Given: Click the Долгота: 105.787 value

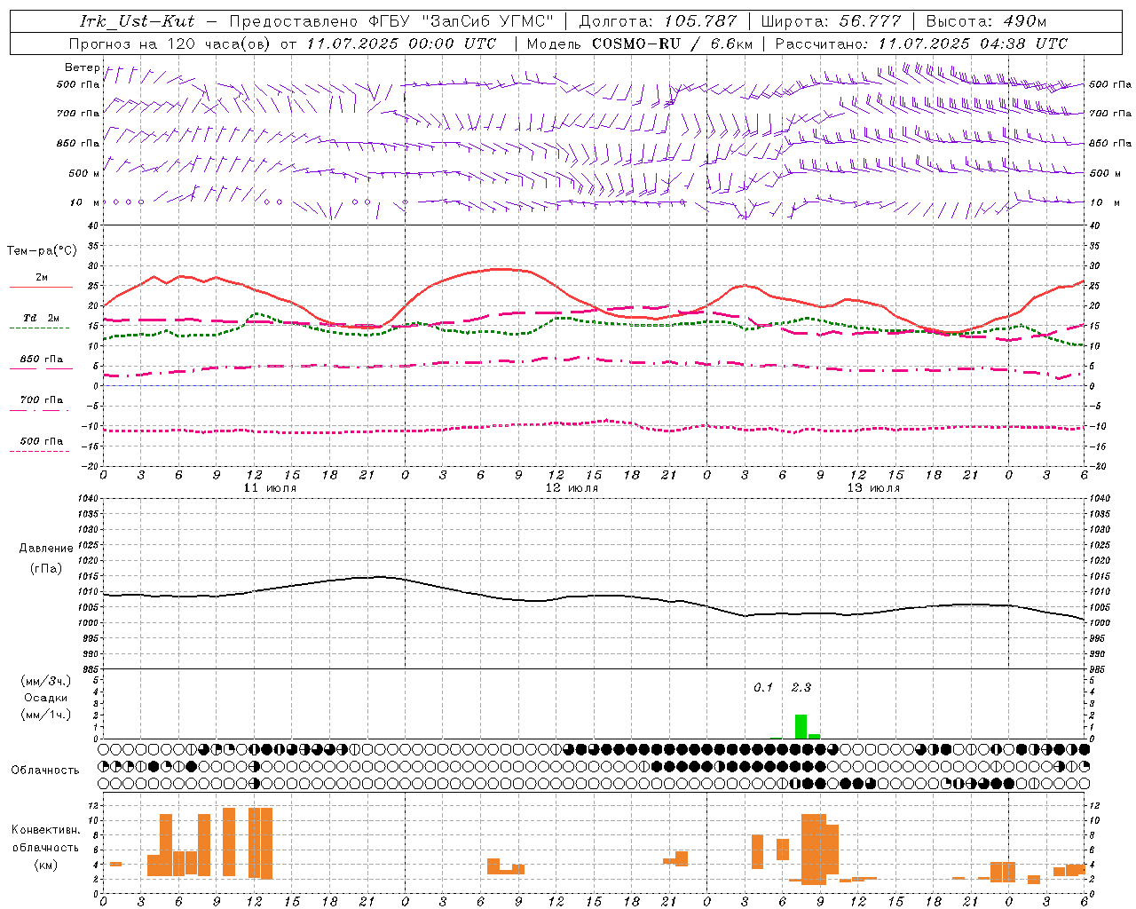Looking at the screenshot, I should (658, 21).
